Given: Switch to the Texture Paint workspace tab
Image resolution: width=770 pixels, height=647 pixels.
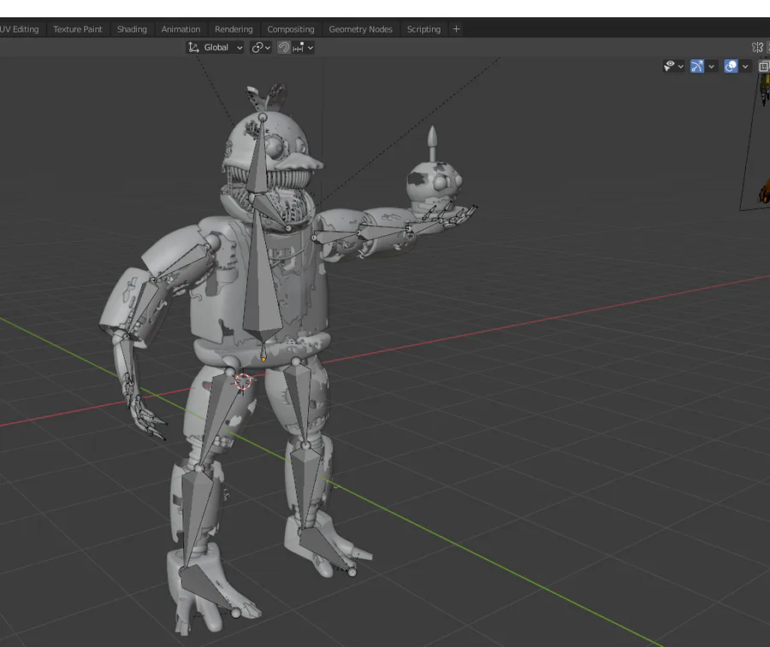Looking at the screenshot, I should (78, 29).
